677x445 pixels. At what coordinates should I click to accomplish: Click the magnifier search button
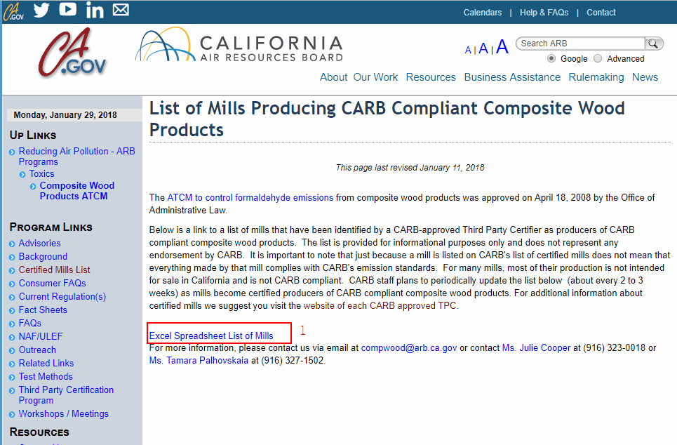pos(654,44)
